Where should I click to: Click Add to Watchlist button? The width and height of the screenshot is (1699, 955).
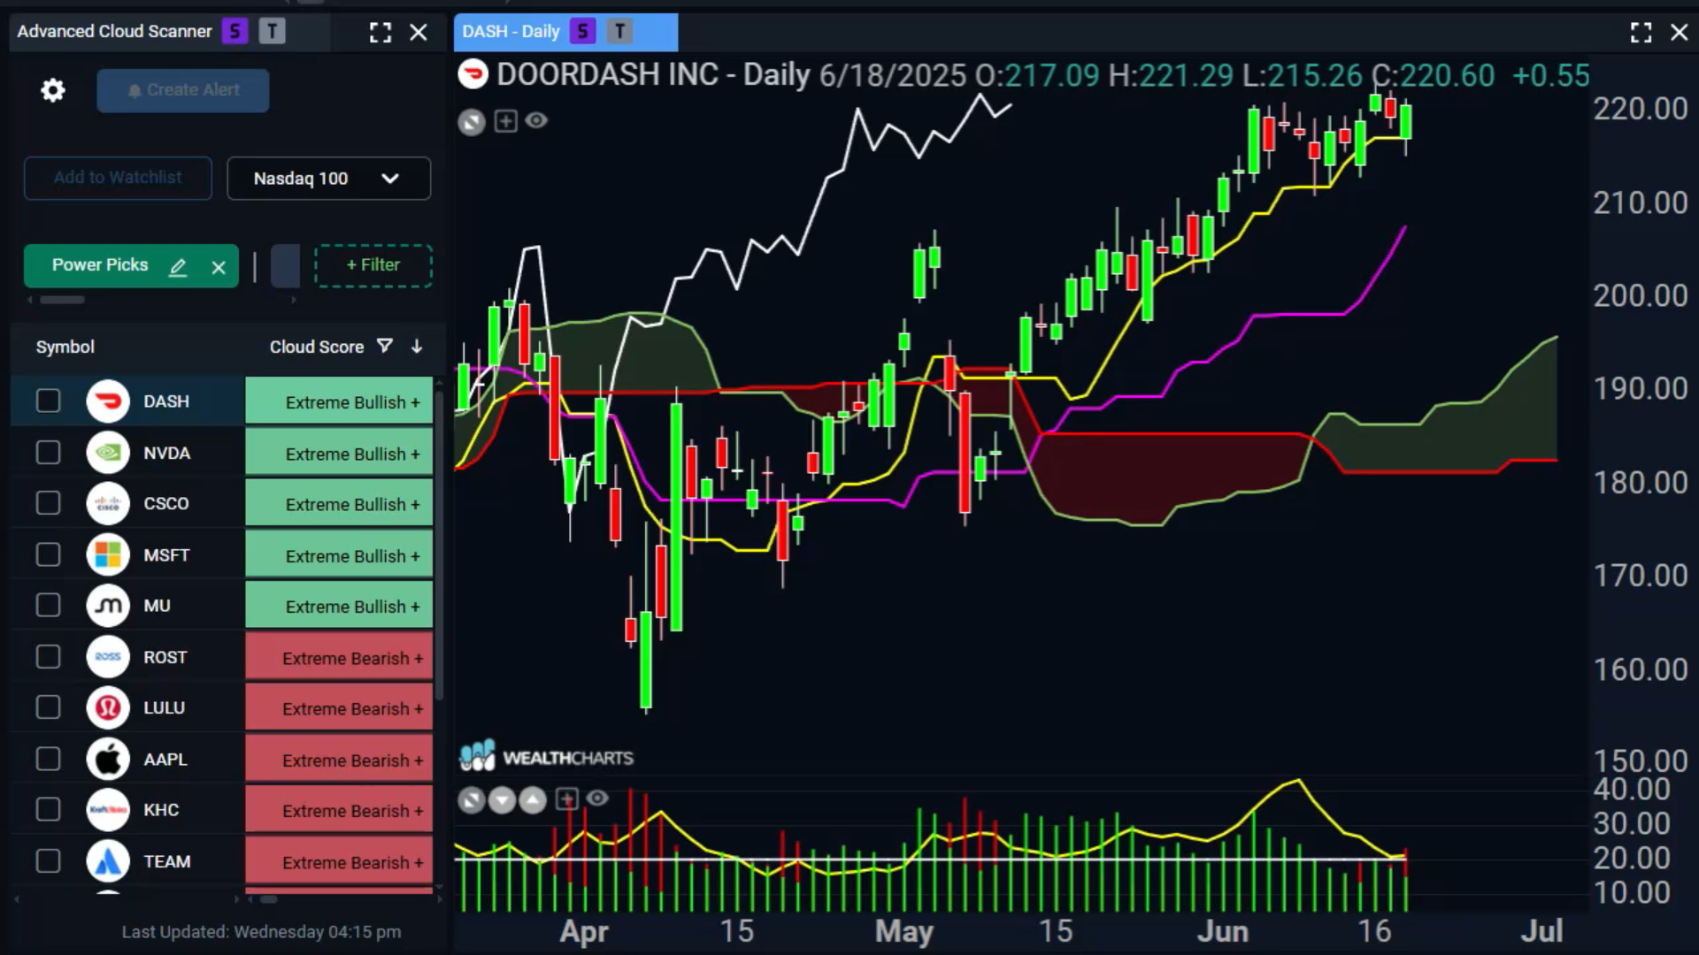point(118,178)
